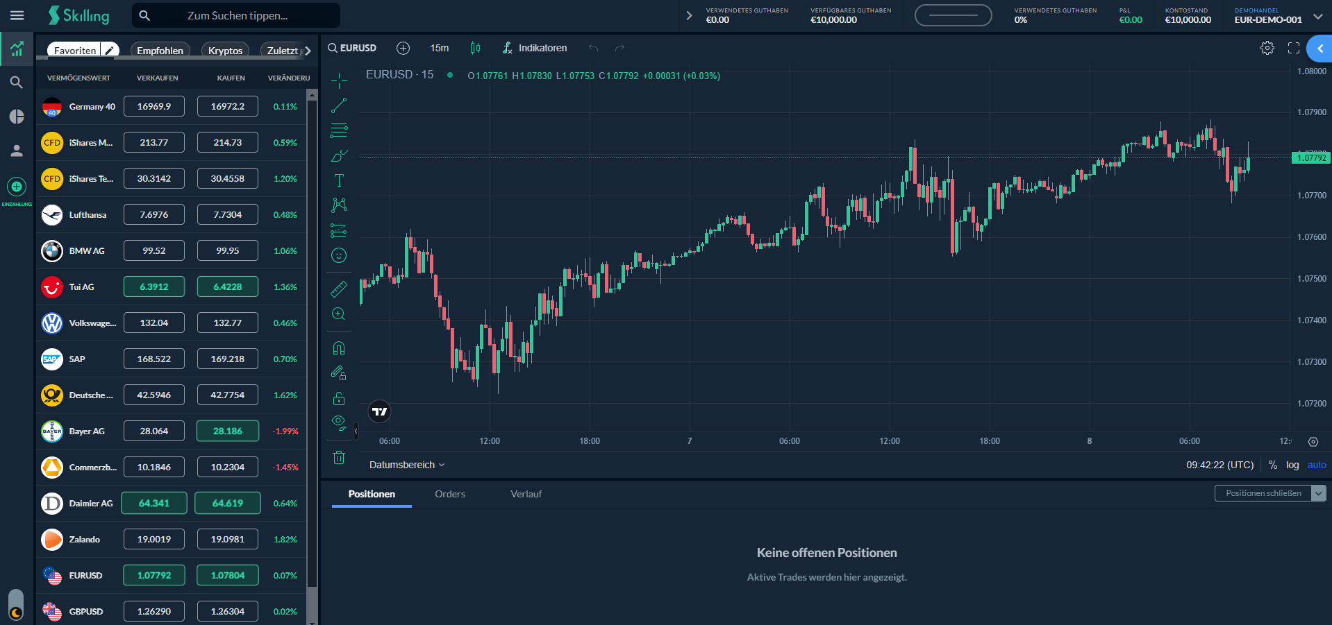Click the header oval progress indicator

[x=953, y=15]
